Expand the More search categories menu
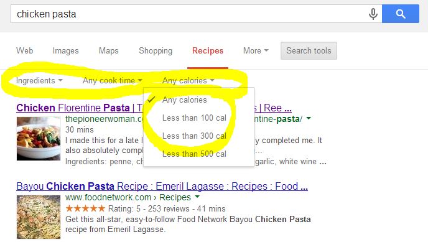This screenshot has width=428, height=242. 256,50
